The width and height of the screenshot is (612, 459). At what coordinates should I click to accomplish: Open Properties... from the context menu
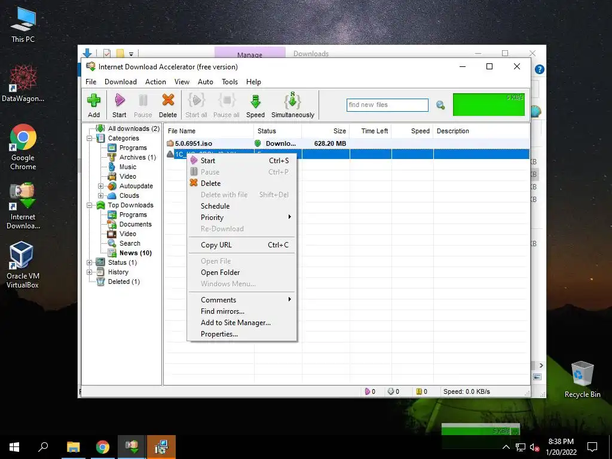[241, 333]
